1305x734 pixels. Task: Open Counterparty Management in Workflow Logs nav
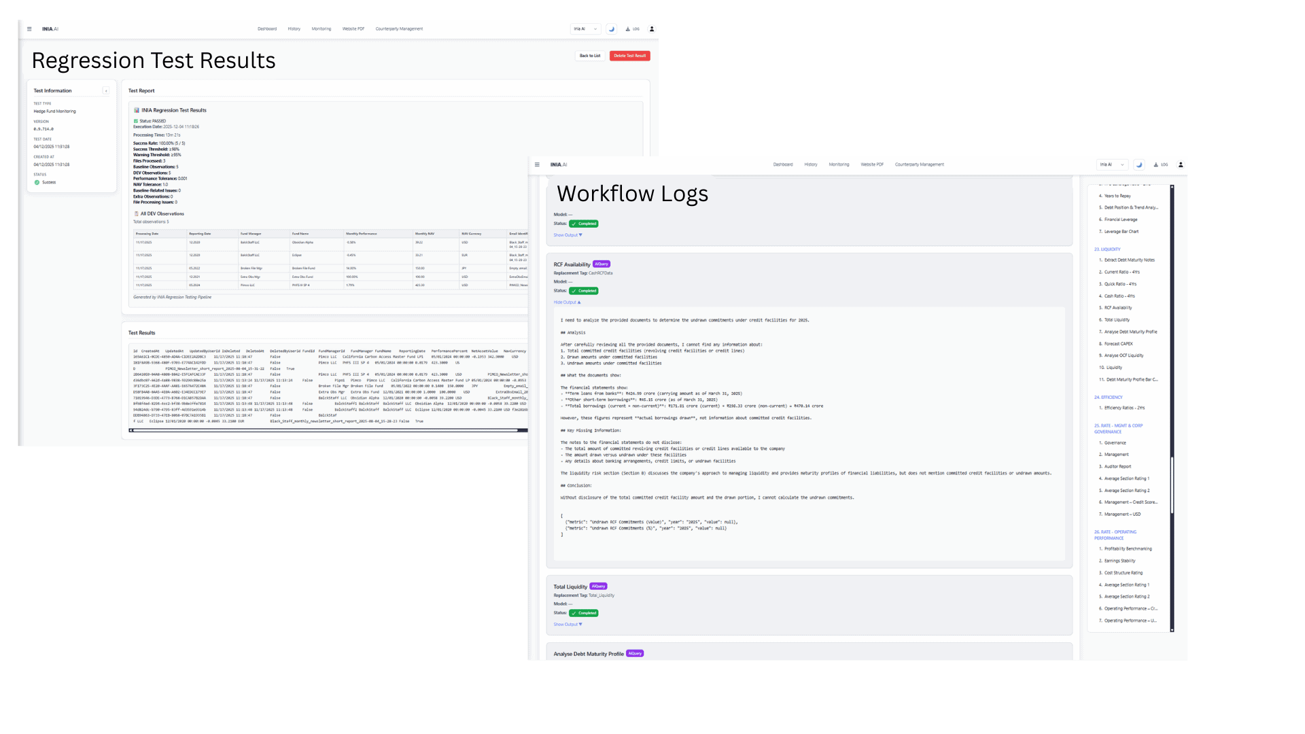click(919, 164)
